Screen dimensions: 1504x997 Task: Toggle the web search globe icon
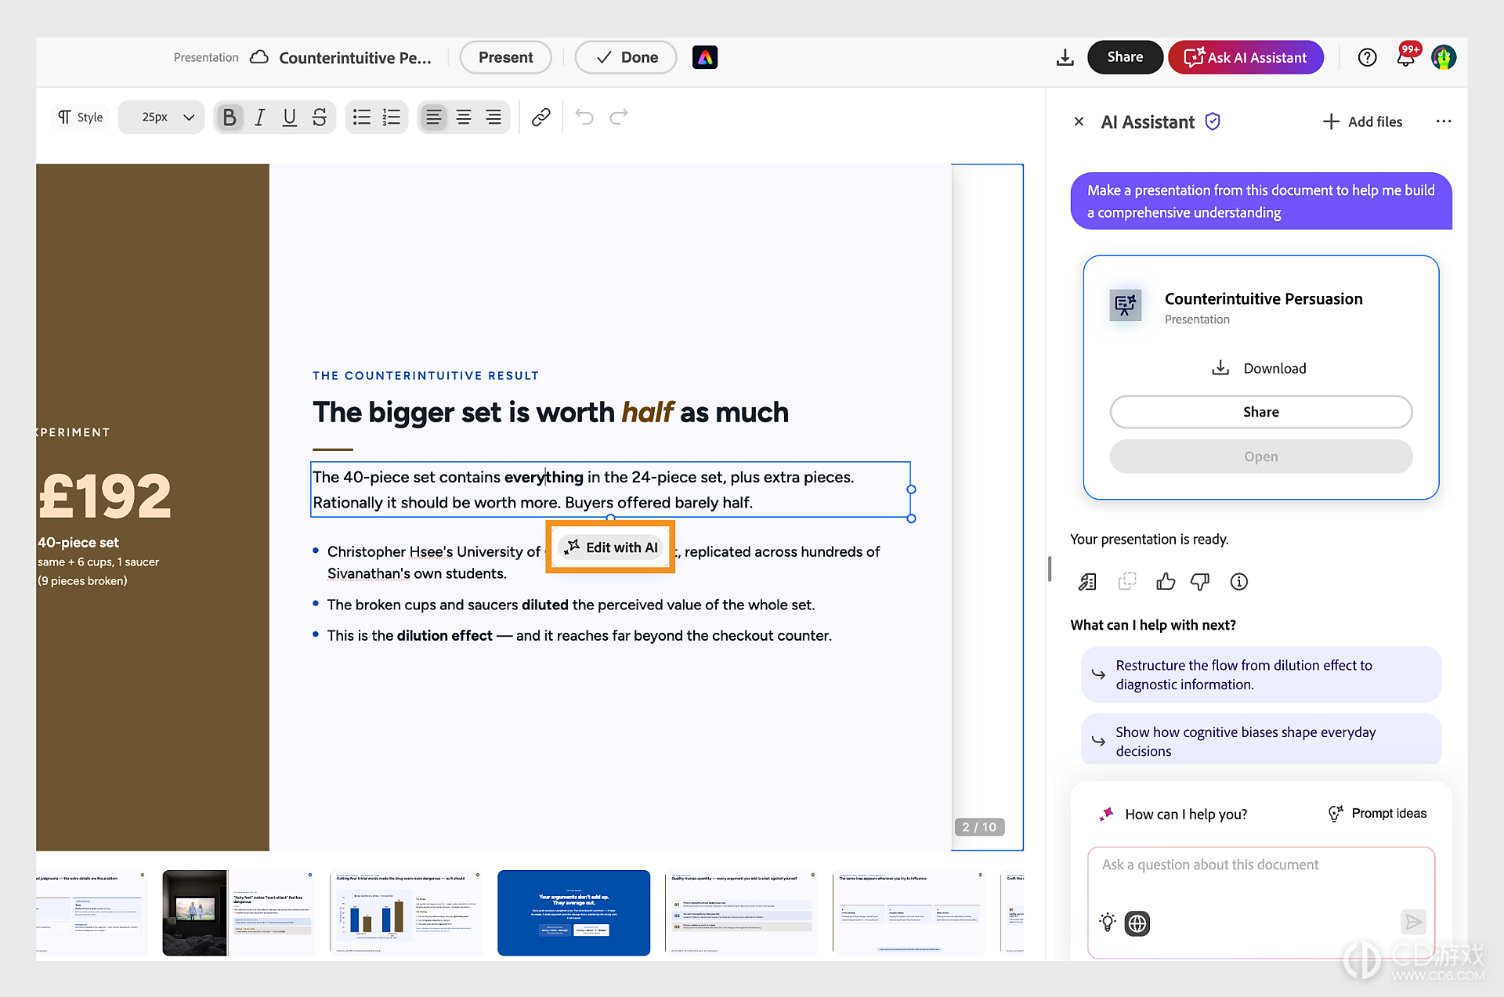click(1137, 923)
